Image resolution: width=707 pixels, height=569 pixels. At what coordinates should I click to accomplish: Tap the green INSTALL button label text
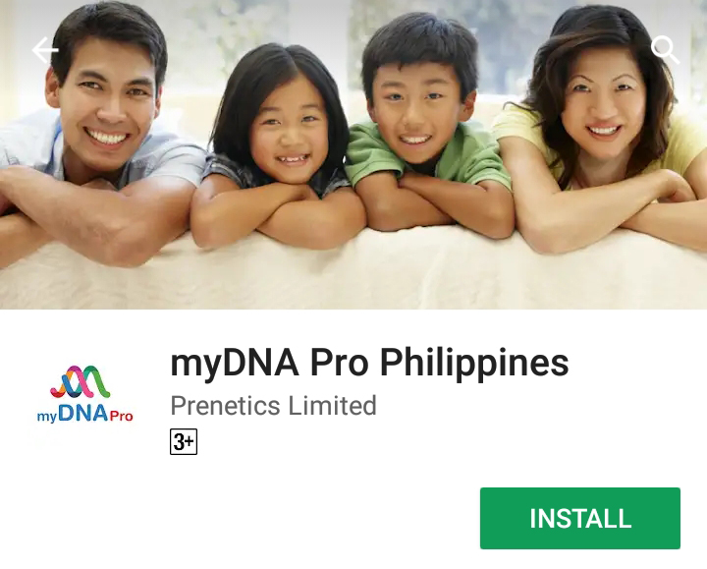point(580,518)
